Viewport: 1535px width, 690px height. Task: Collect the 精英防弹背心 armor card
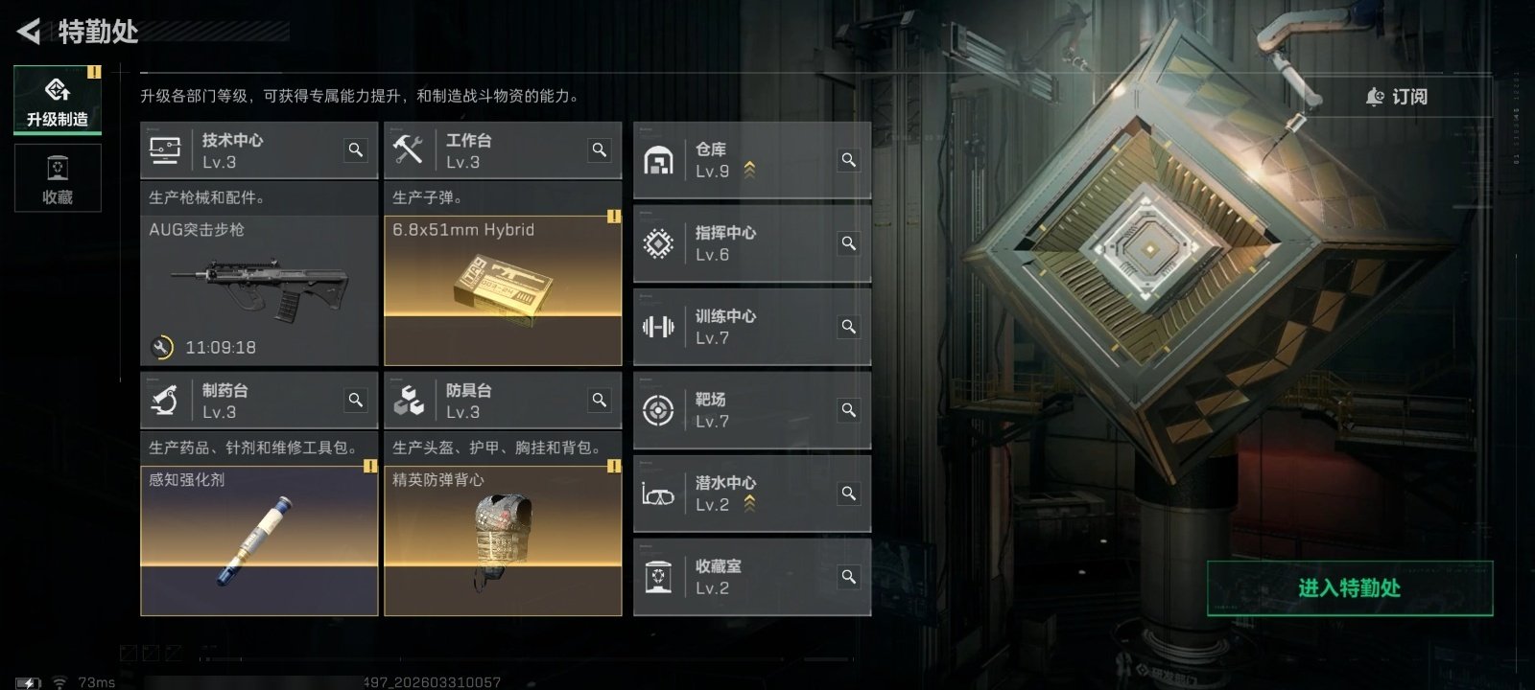(503, 541)
